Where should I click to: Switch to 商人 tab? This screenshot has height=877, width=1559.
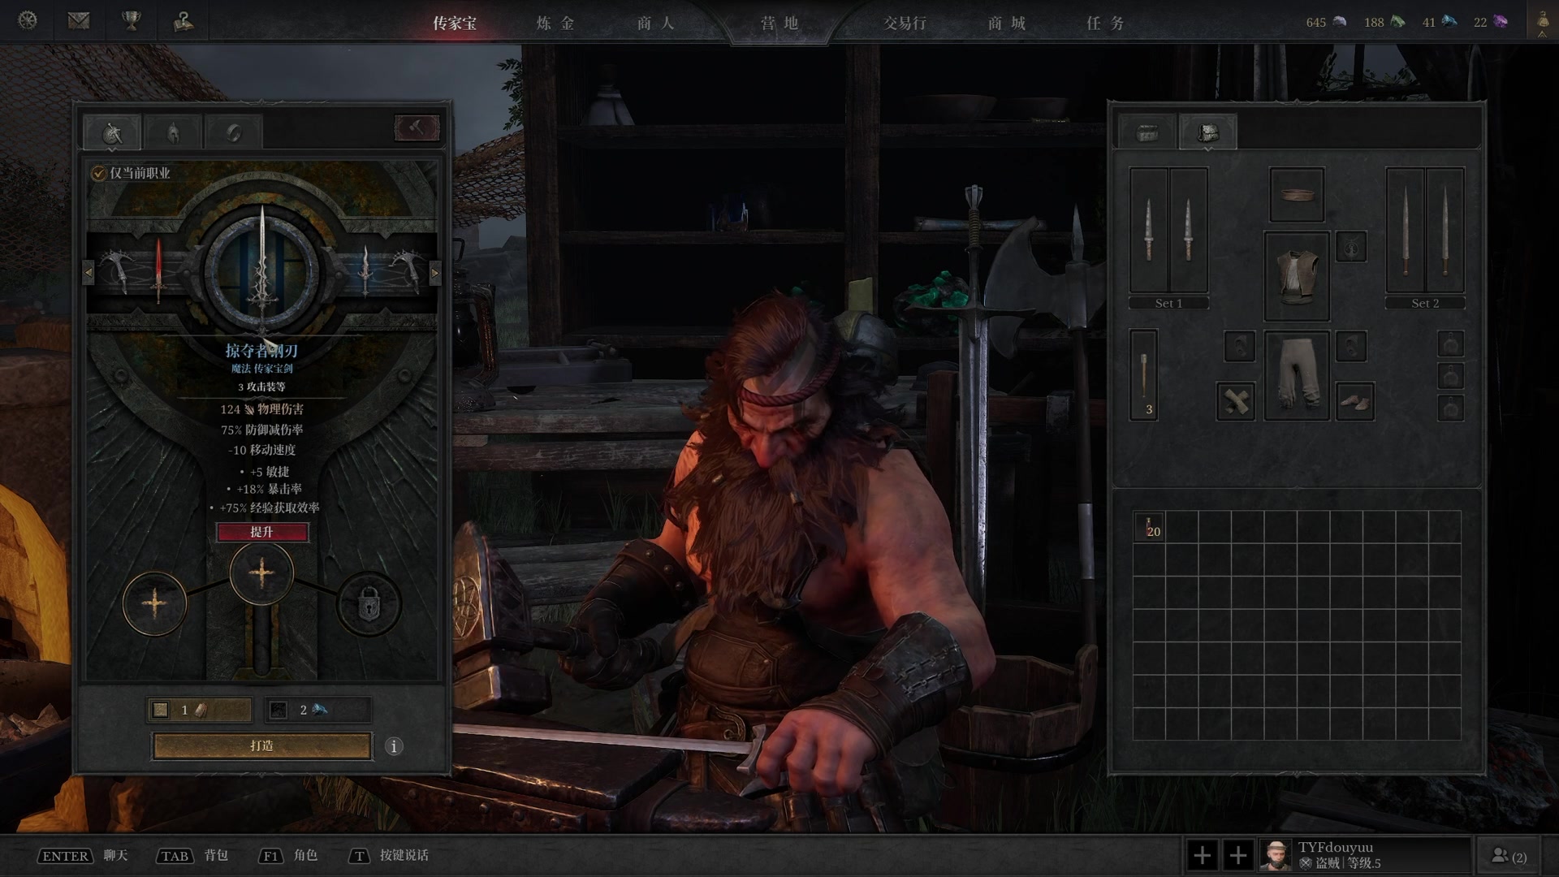coord(657,23)
